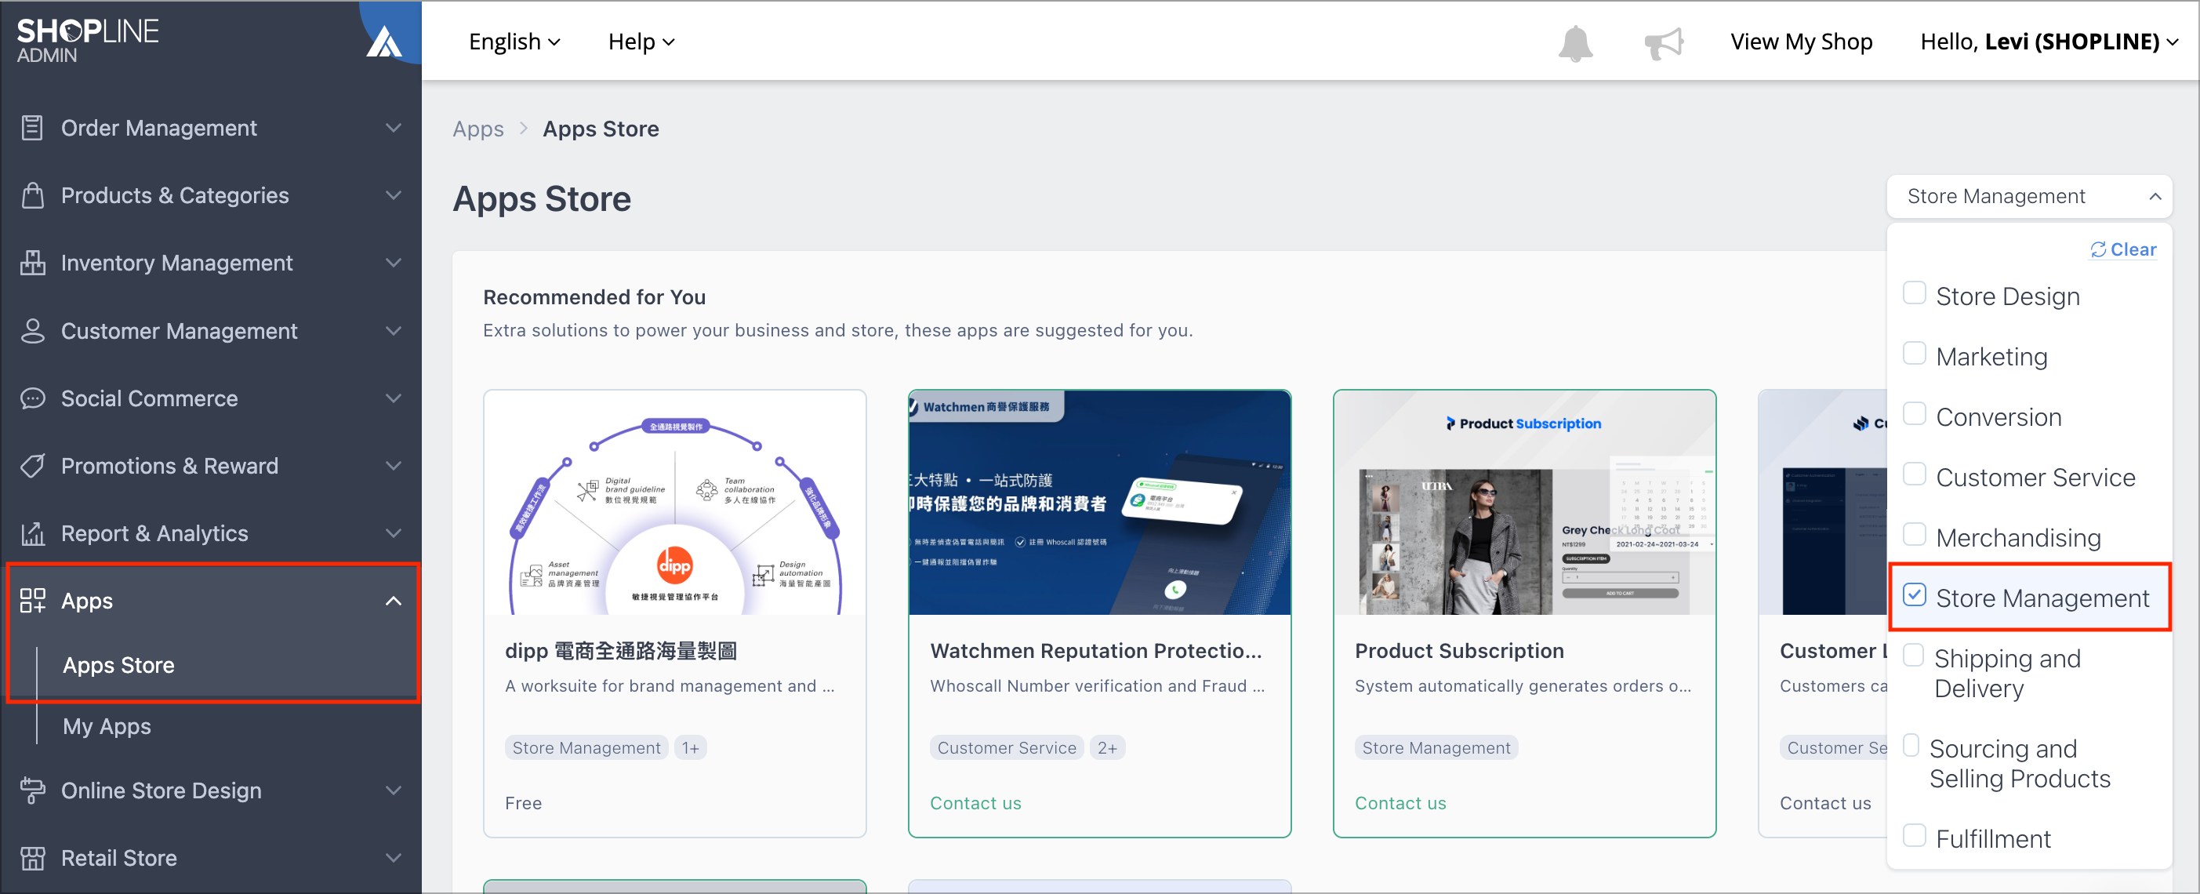Click the Customer Service tag on Watchmen card

[1006, 748]
